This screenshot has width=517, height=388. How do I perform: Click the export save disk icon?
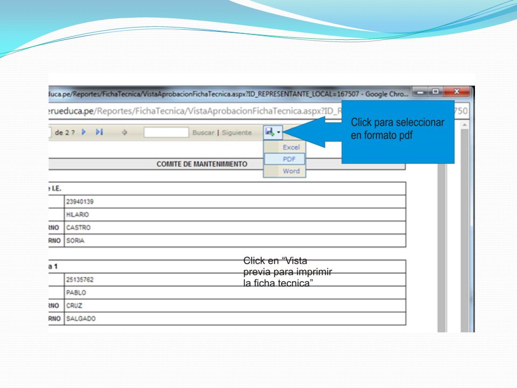click(270, 133)
